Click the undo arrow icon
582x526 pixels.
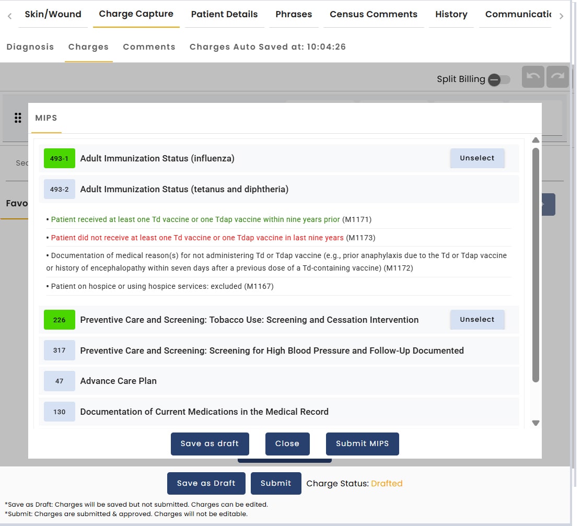[x=532, y=76]
